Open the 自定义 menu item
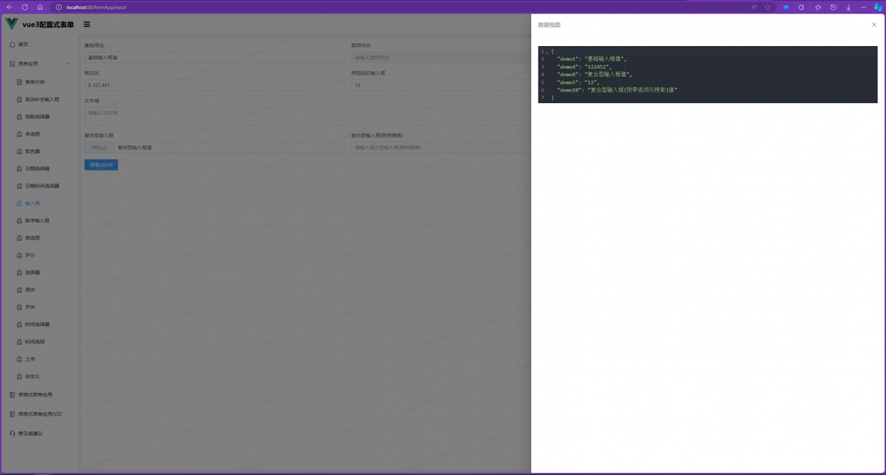 tap(40, 376)
